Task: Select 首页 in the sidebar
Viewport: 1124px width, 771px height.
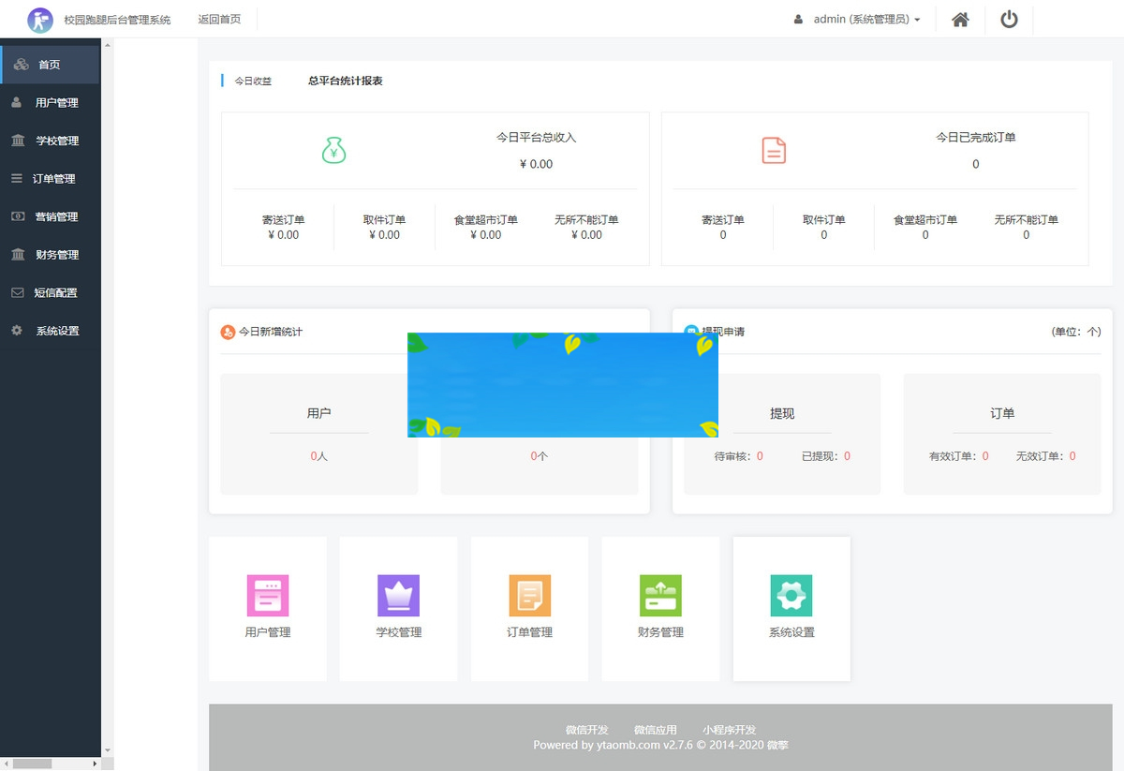Action: click(51, 65)
